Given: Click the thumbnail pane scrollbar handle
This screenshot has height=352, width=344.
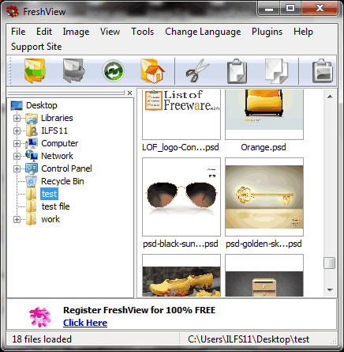Looking at the screenshot, I should point(329,263).
